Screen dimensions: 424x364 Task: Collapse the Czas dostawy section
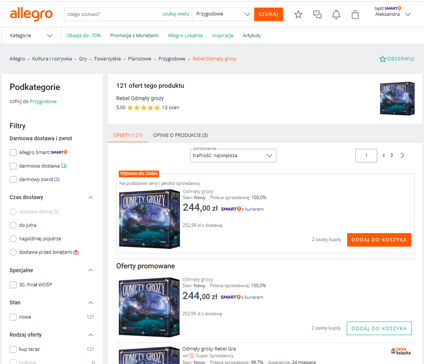point(90,197)
